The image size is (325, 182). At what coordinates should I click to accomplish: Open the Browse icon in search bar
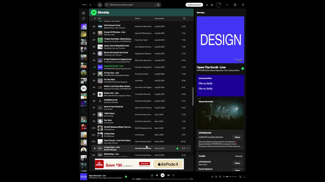[158, 5]
